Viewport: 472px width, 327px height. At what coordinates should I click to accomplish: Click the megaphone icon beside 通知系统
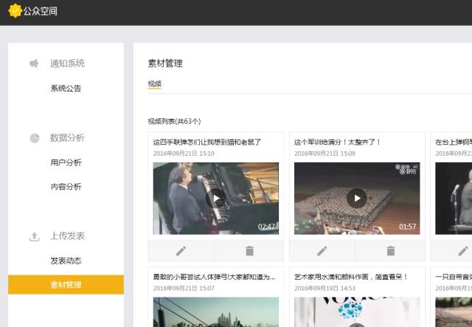click(x=34, y=63)
